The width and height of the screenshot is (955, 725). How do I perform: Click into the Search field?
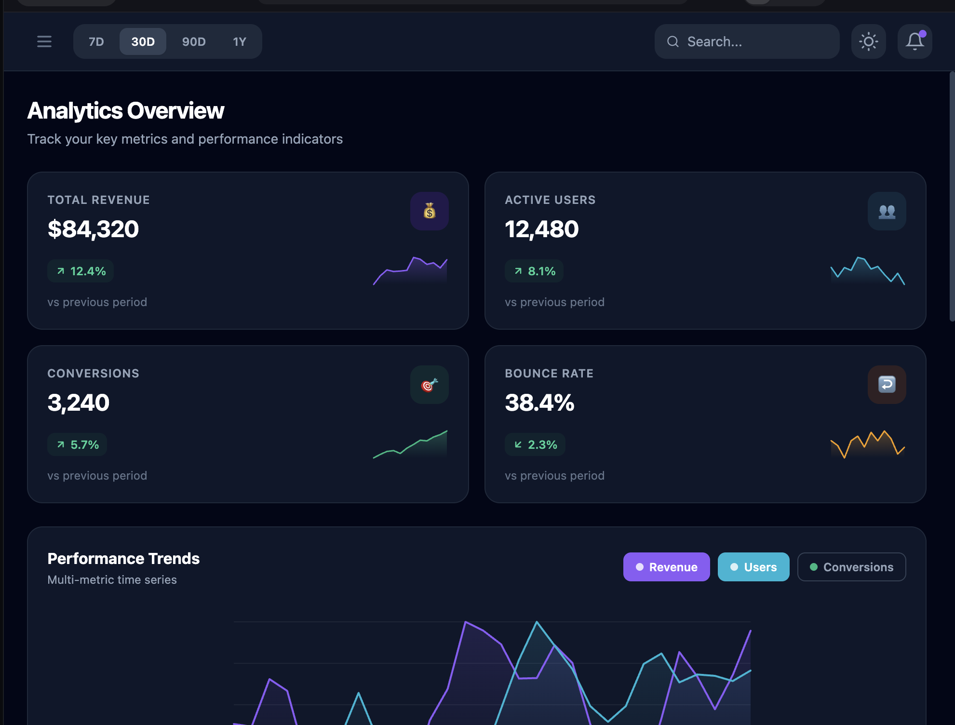[747, 41]
